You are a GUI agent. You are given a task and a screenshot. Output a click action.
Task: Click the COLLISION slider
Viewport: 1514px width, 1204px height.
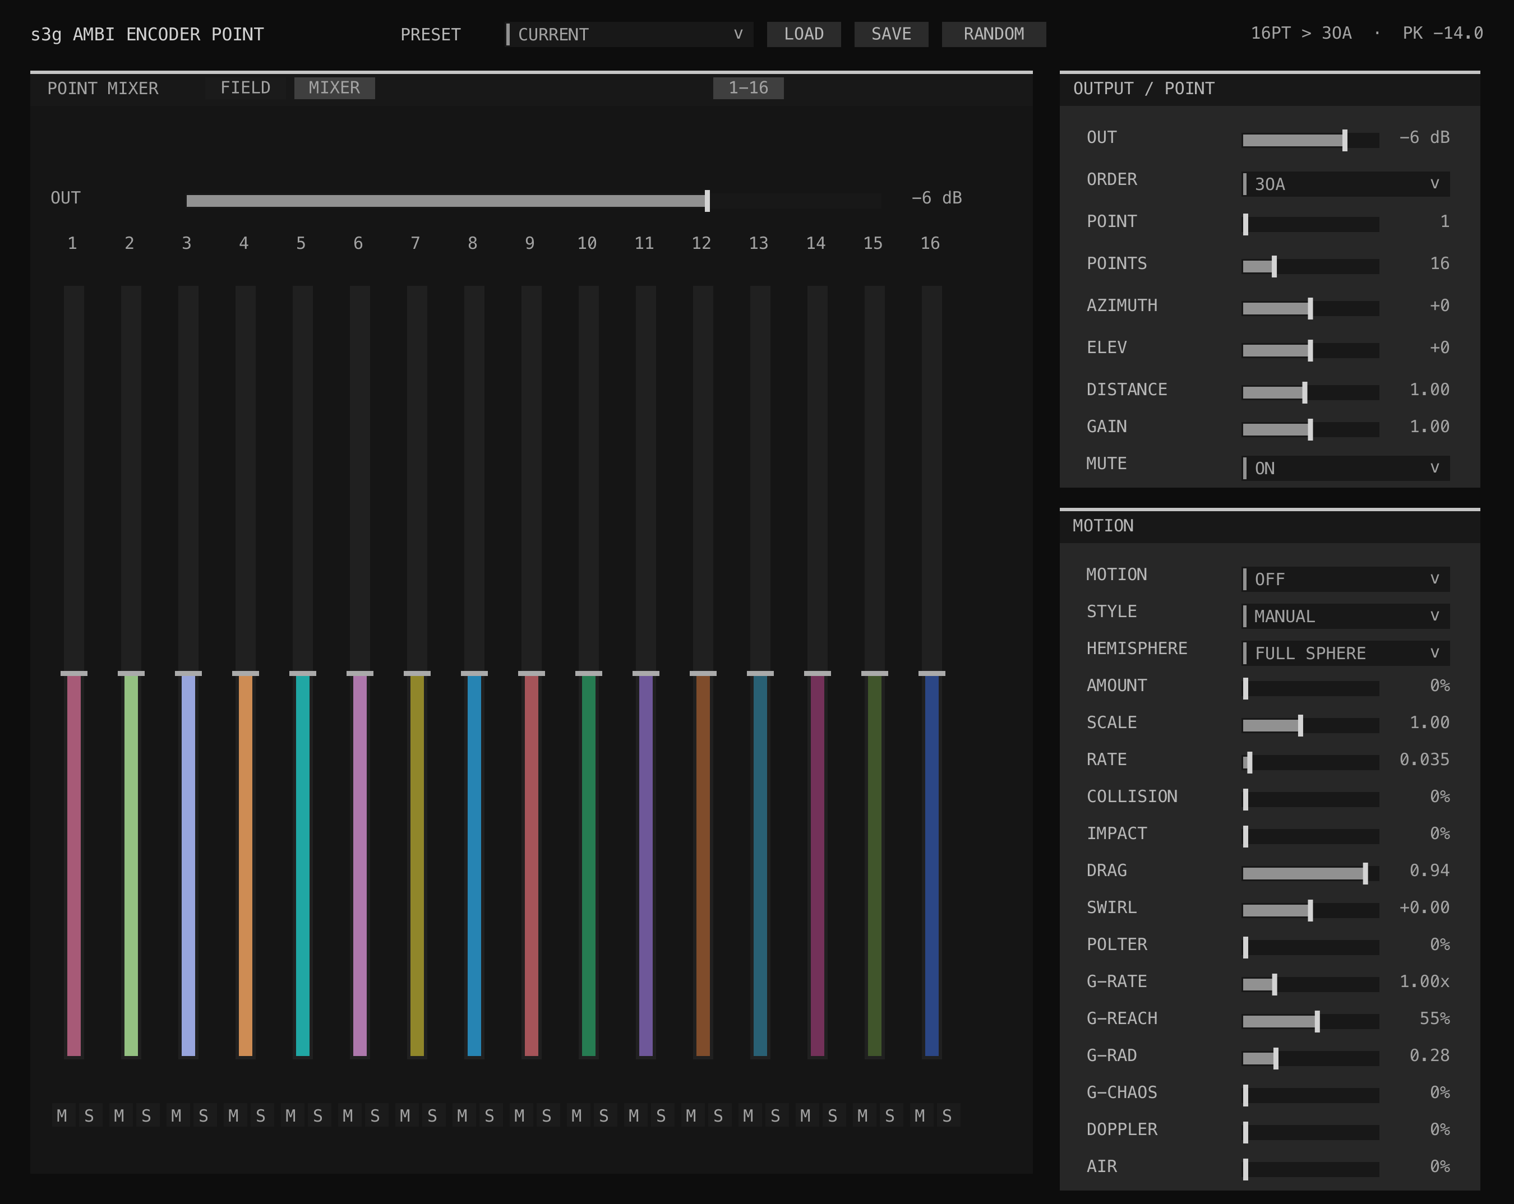tap(1310, 800)
